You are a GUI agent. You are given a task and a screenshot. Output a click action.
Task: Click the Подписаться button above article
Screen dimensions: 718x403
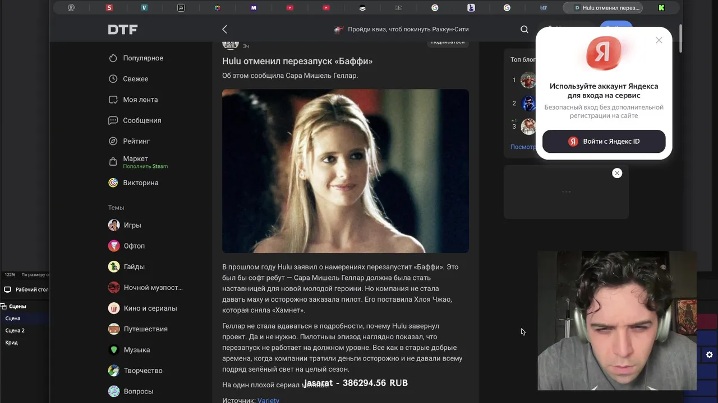[x=448, y=42]
